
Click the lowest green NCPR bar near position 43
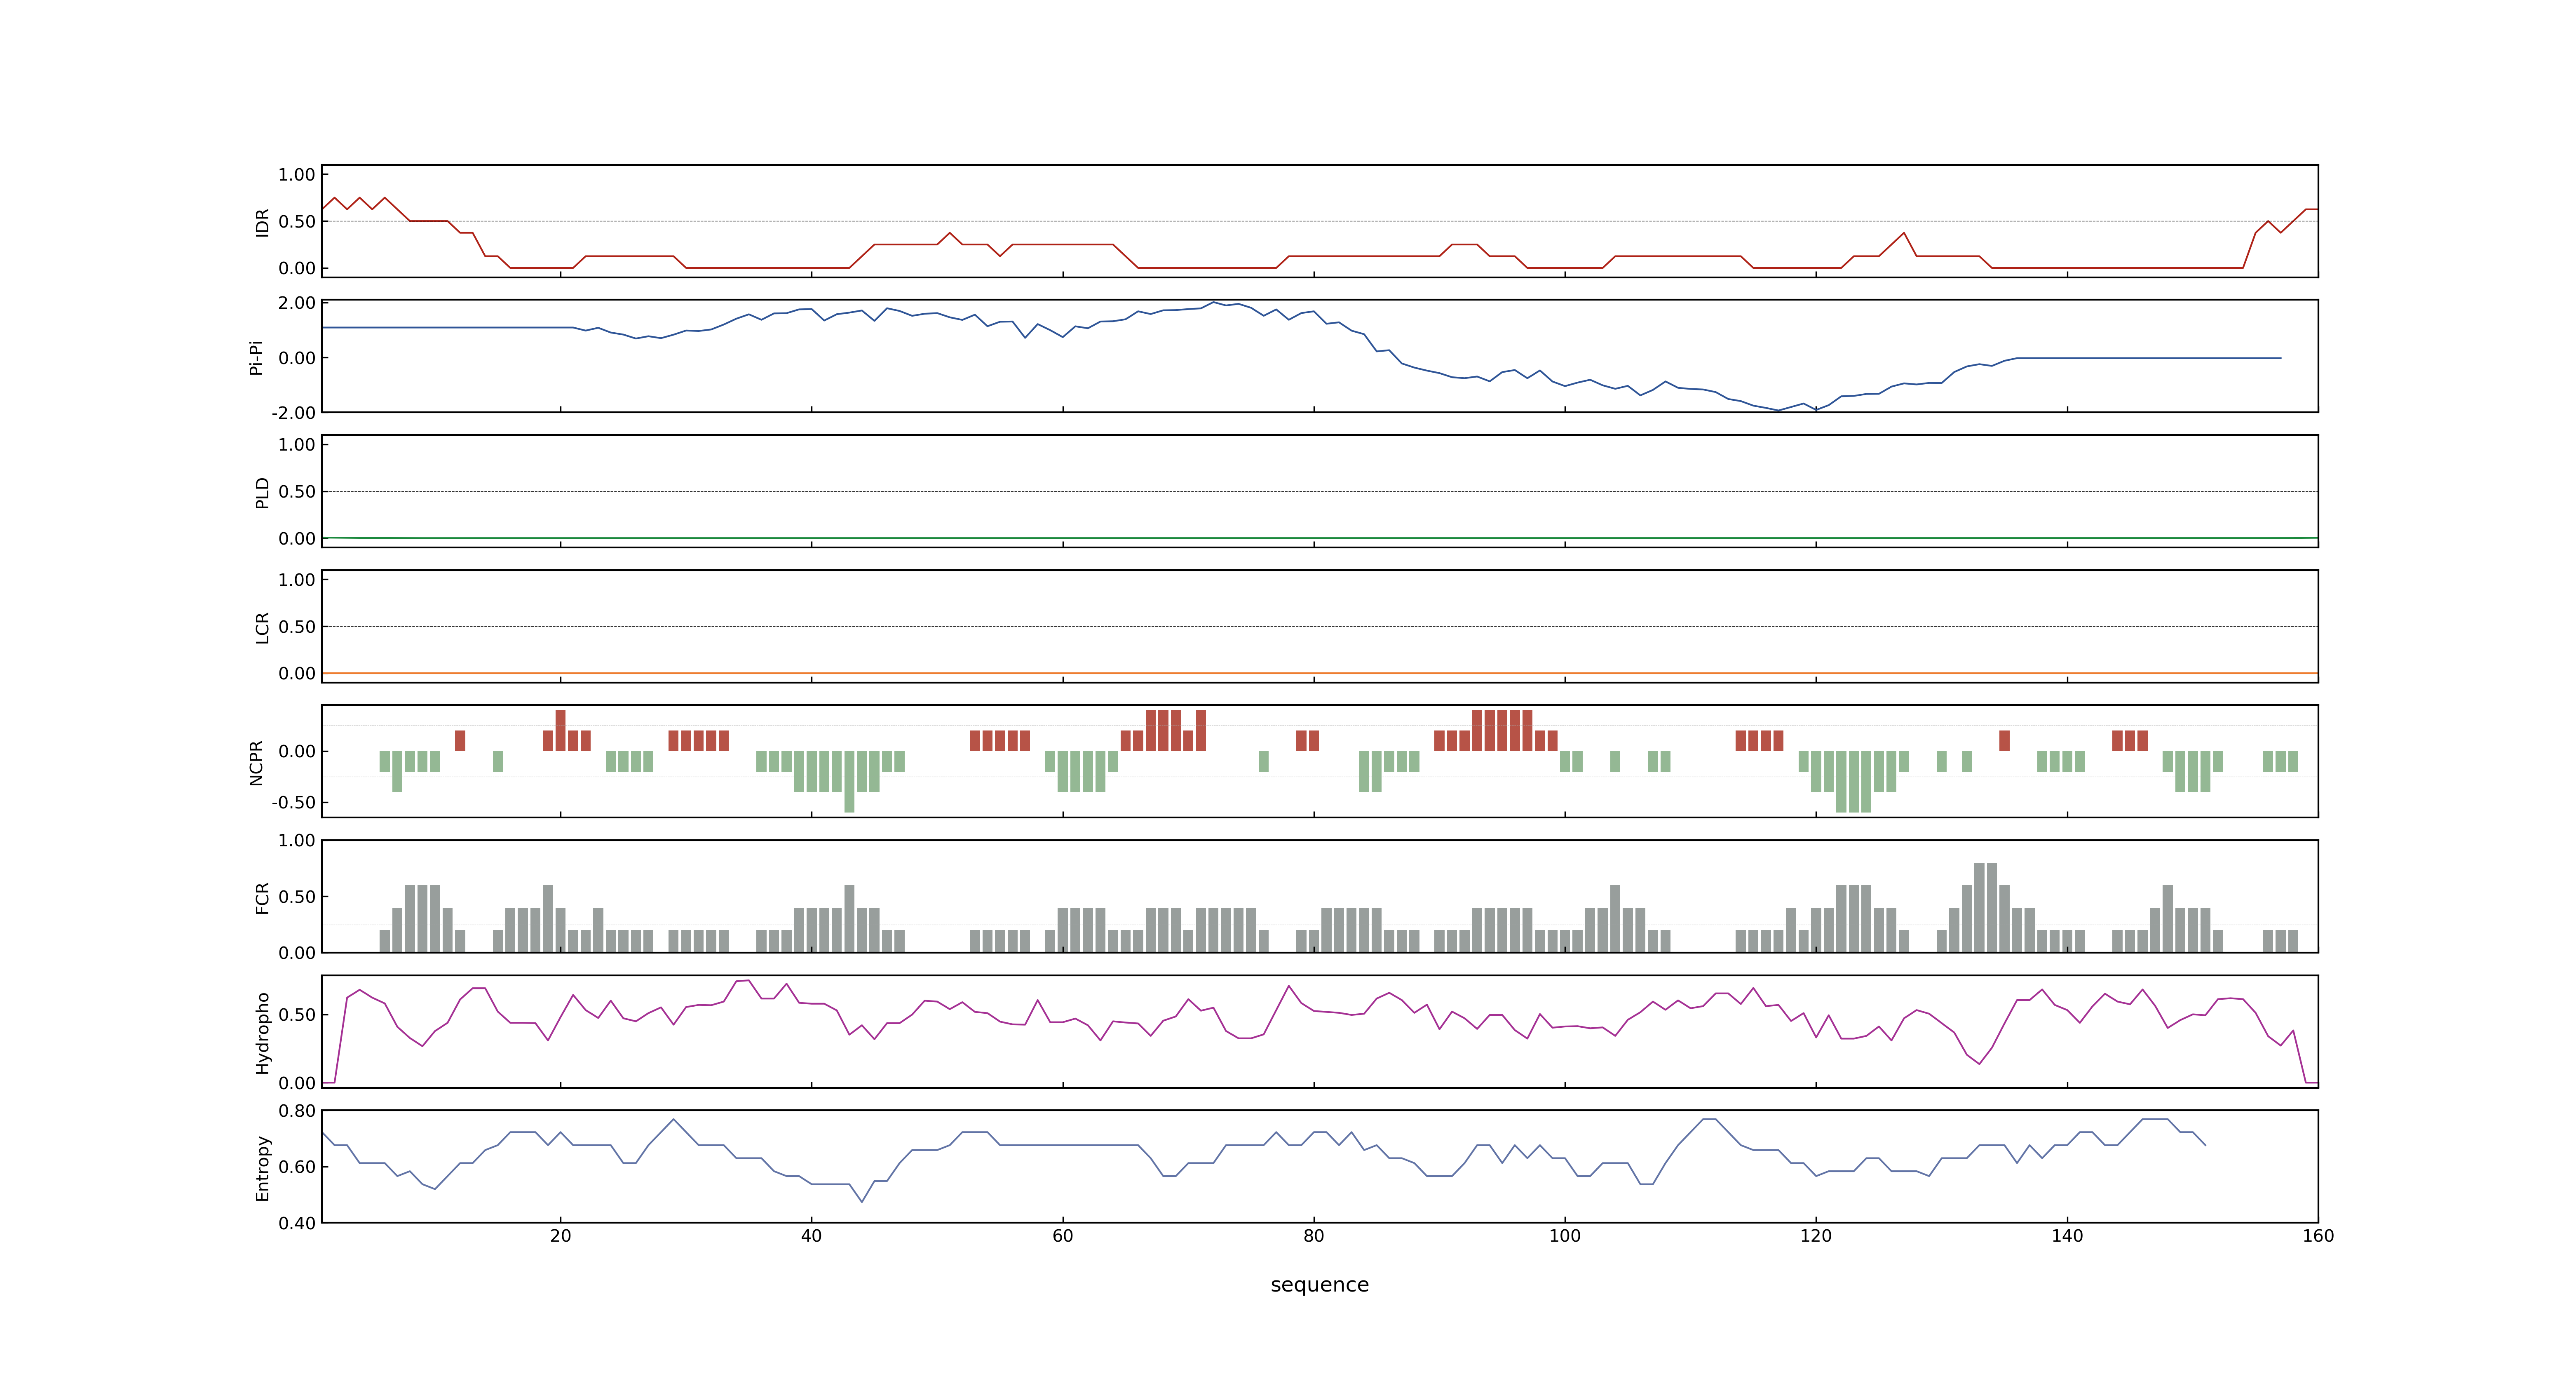[x=849, y=781]
